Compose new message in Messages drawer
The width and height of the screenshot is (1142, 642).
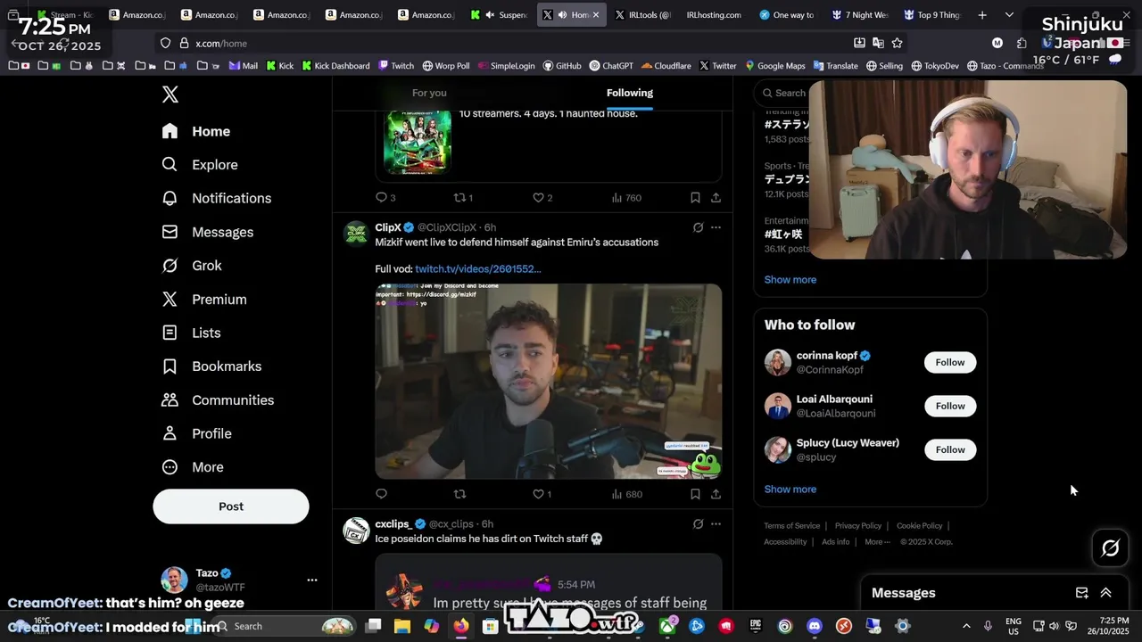(1081, 593)
